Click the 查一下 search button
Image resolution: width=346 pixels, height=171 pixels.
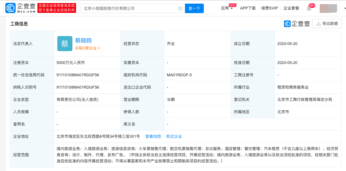[194, 8]
